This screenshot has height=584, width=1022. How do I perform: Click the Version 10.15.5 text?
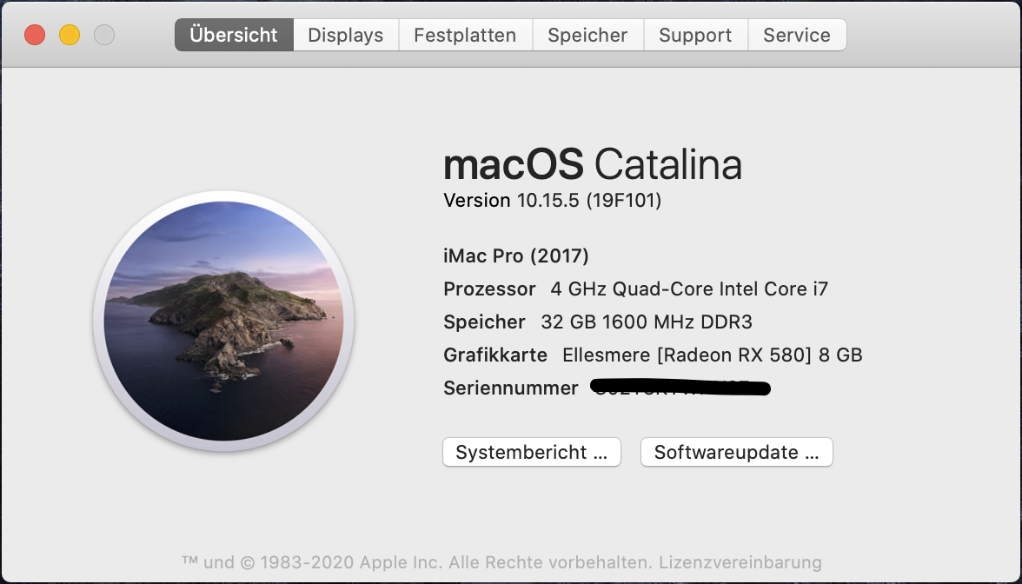tap(553, 201)
